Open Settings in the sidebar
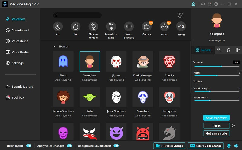The width and height of the screenshot is (242, 150). (x=15, y=63)
